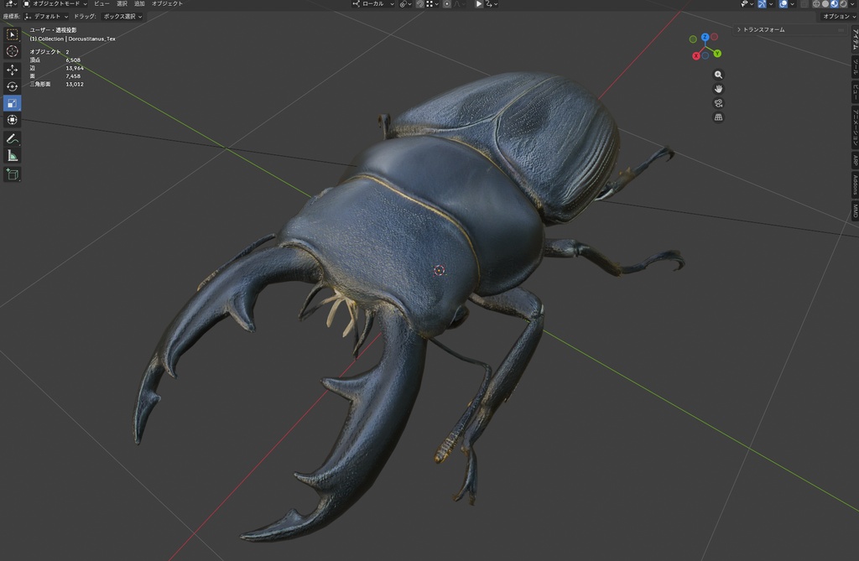Viewport: 859px width, 561px height.
Task: Switch to material preview shading
Action: pyautogui.click(x=835, y=4)
